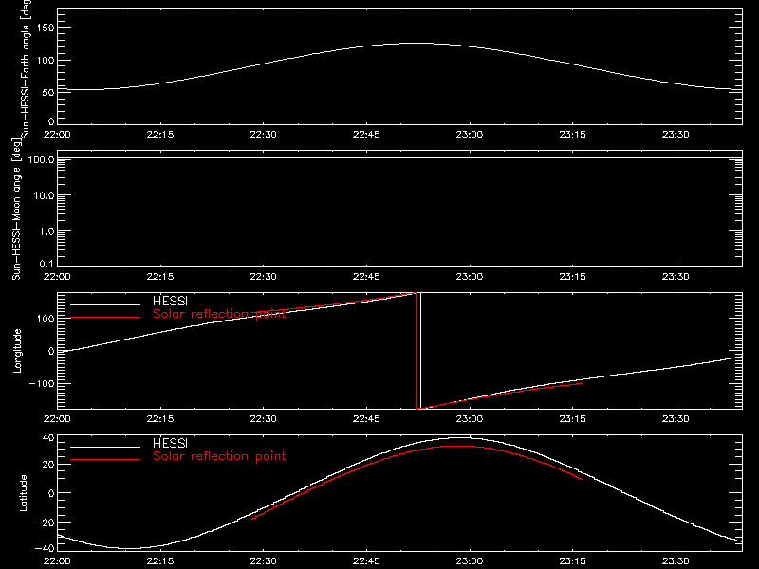759x569 pixels.
Task: Select the -40 tick label in Latitude plot
Action: pos(45,549)
